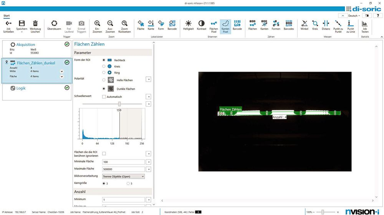Click the Minimale Fläche input field
Screen dimensions: 384x215
click(123, 162)
